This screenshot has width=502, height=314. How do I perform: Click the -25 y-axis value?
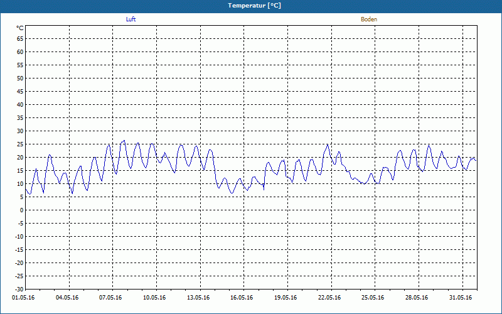click(19, 276)
